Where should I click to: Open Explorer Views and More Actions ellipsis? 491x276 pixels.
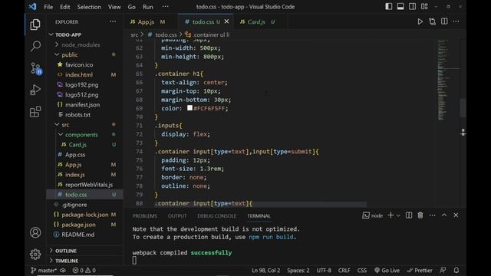click(113, 21)
